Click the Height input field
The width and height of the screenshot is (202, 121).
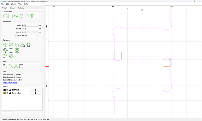pos(30,29)
